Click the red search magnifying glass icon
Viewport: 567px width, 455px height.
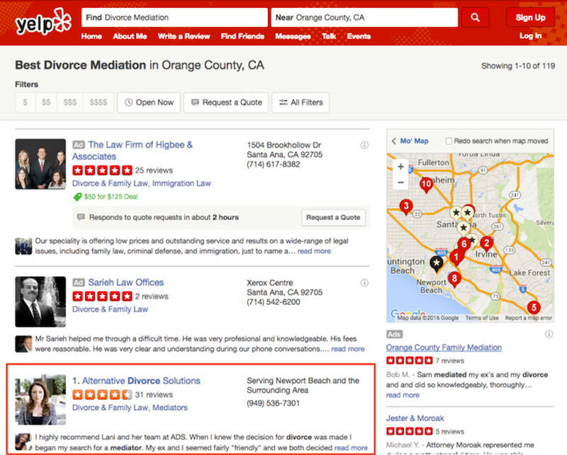[474, 16]
